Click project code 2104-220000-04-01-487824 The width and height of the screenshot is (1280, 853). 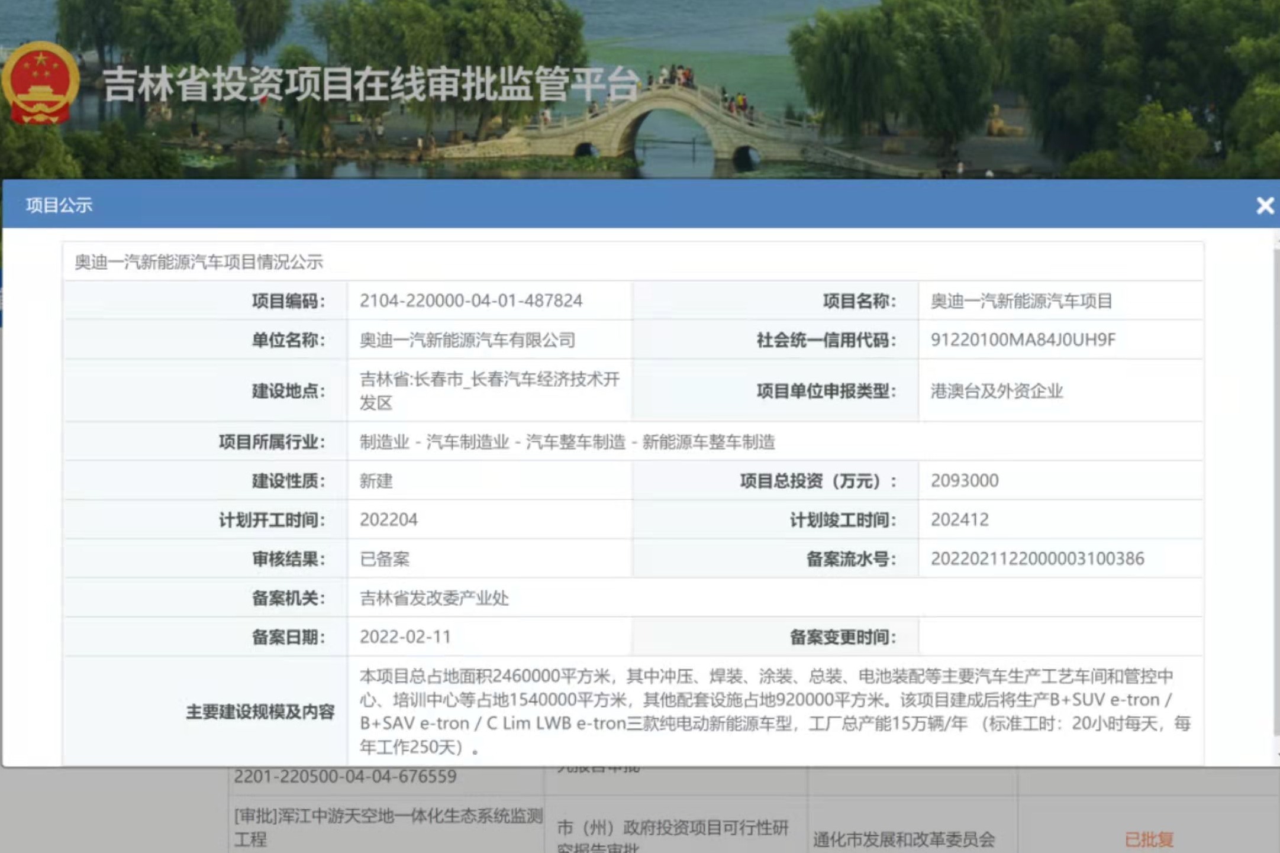point(471,301)
